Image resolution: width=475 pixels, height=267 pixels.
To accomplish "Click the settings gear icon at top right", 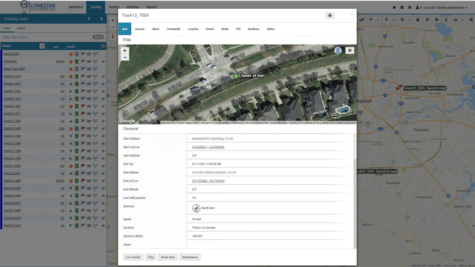I will pos(410,6).
